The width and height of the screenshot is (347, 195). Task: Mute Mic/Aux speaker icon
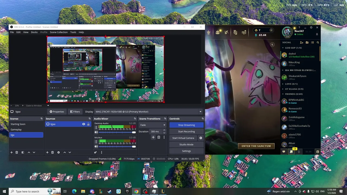96,147
